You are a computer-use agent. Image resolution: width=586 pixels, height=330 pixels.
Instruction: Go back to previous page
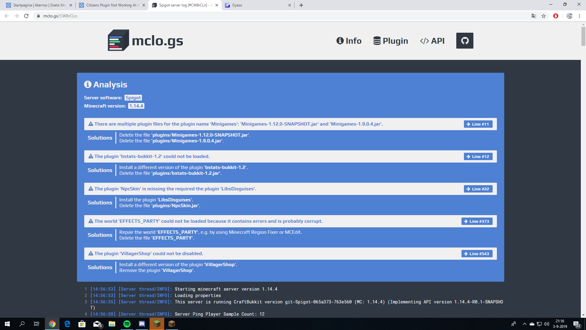tap(7, 16)
